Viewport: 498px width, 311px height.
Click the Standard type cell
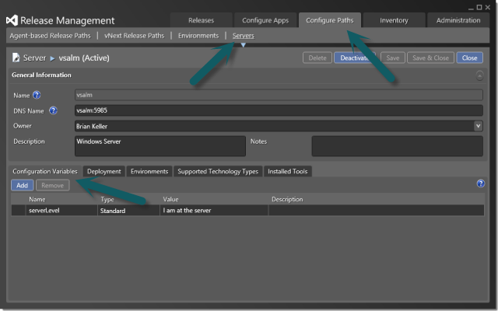[128, 211]
